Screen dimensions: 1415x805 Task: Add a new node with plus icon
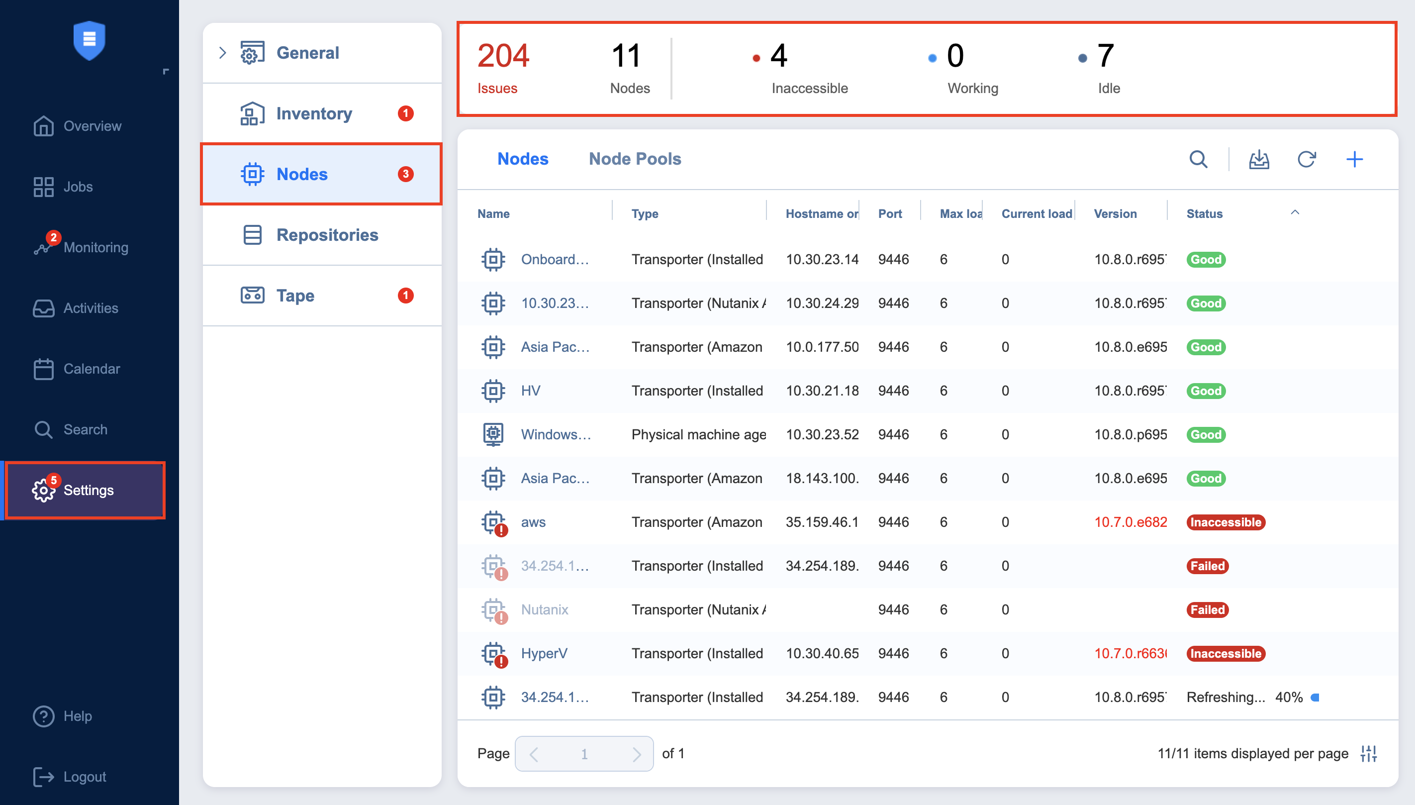coord(1354,159)
